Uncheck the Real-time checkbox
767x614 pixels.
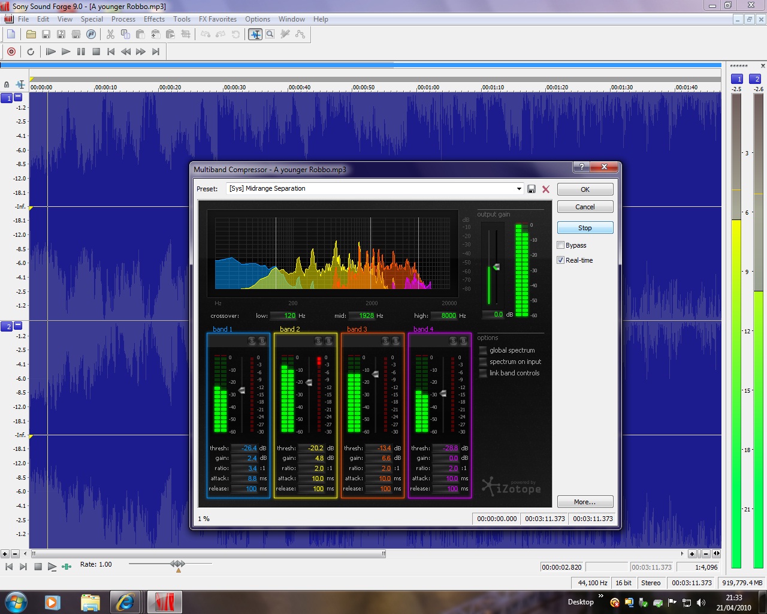(561, 260)
